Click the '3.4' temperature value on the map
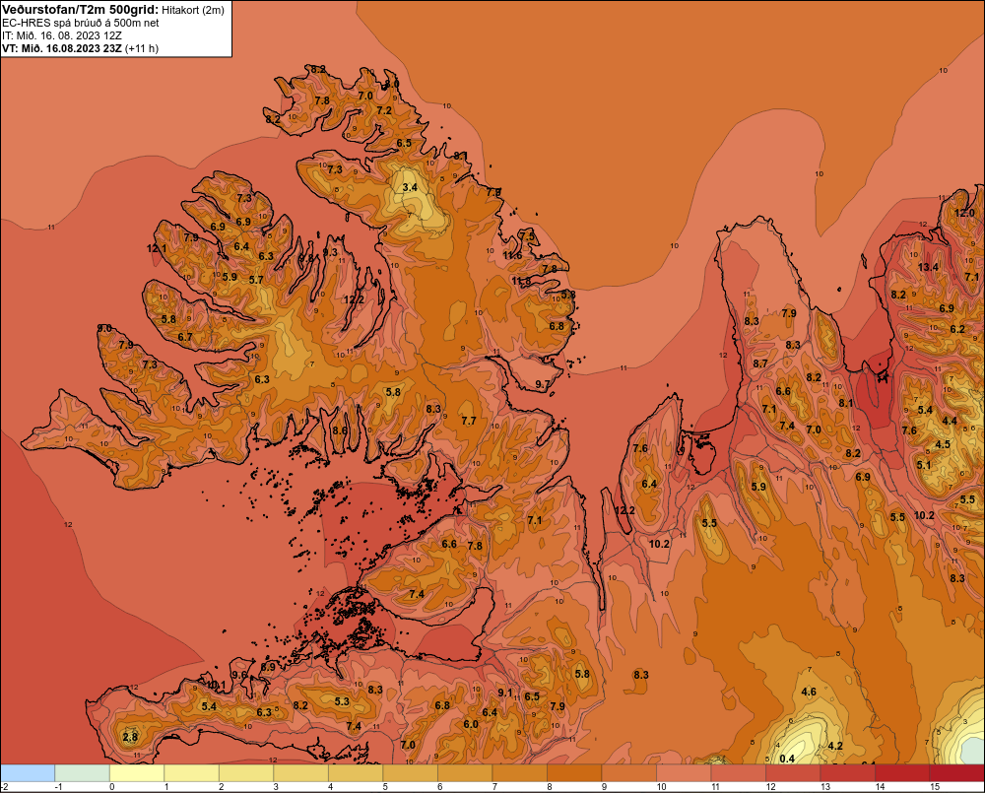The image size is (985, 793). (410, 187)
